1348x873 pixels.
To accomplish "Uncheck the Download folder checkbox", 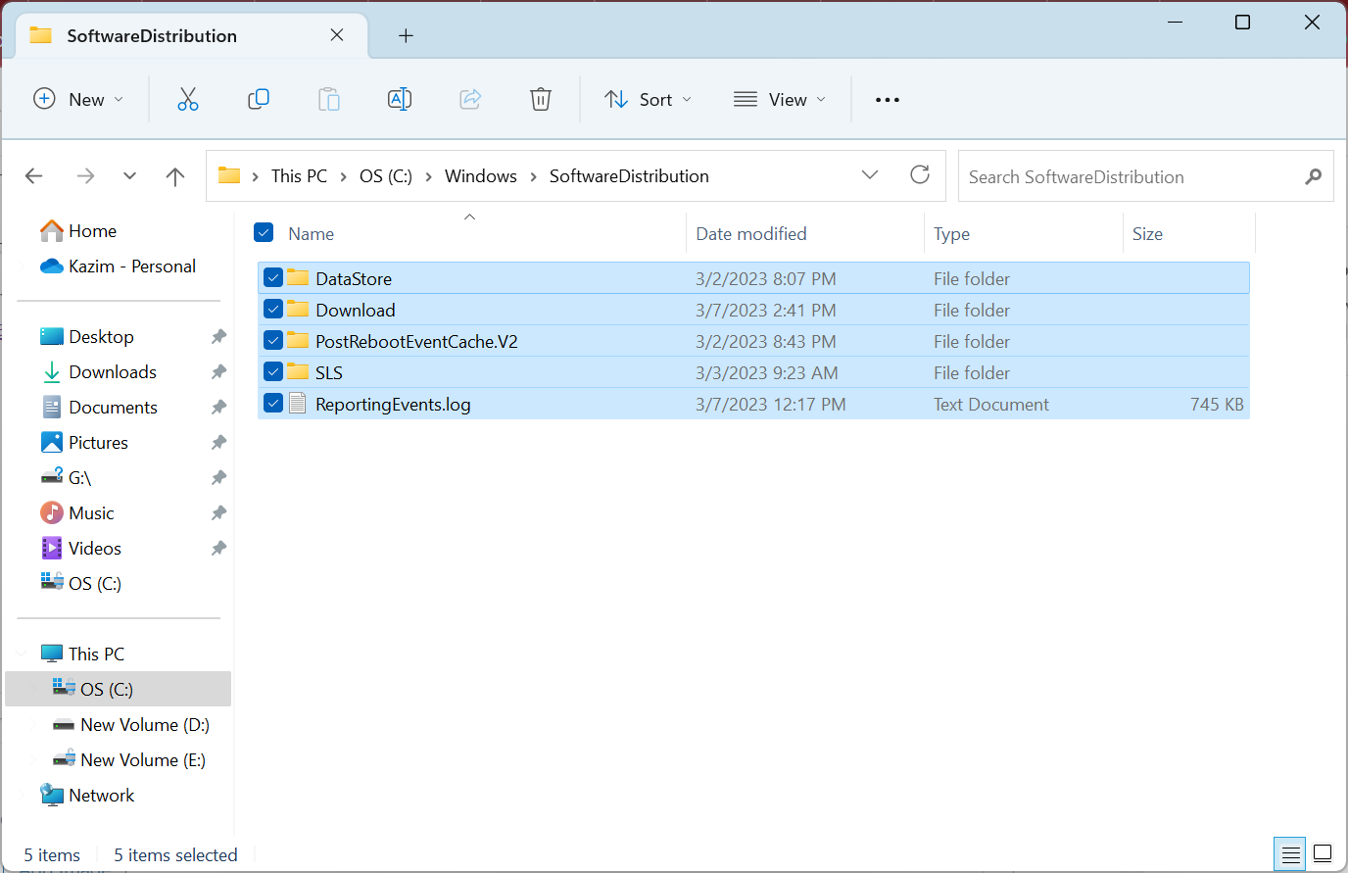I will (x=273, y=309).
